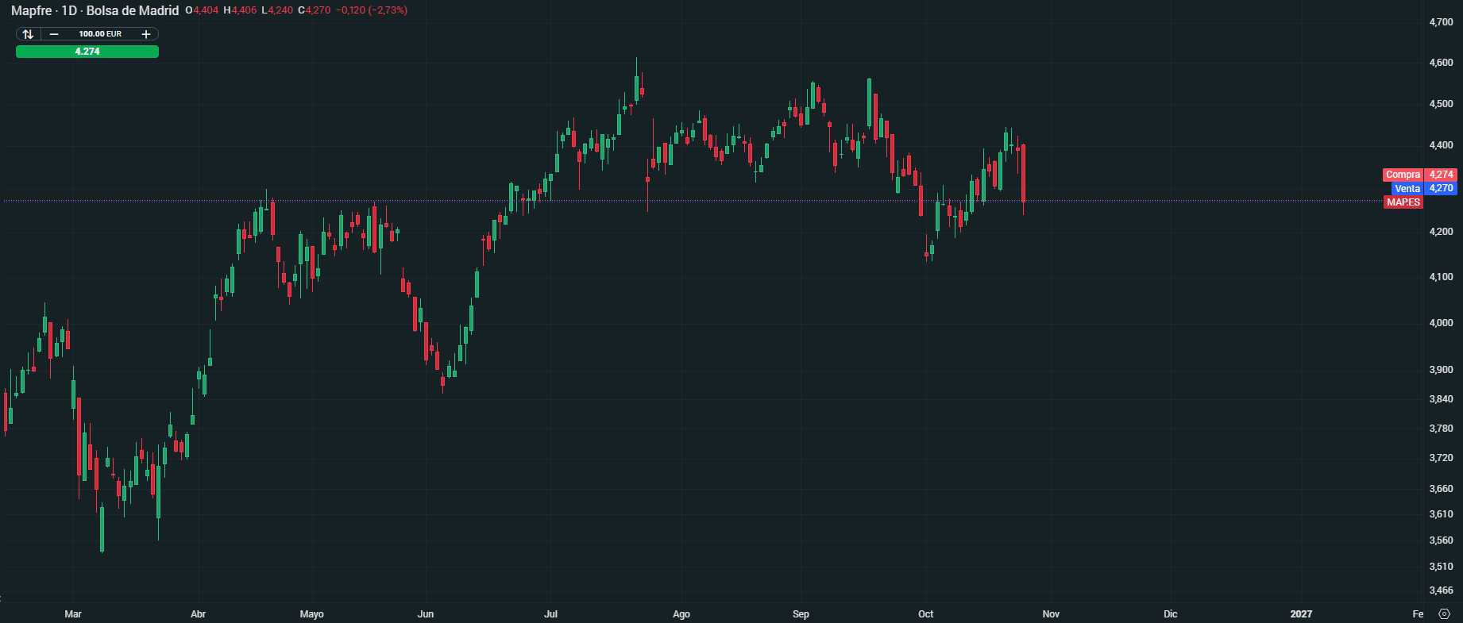The height and width of the screenshot is (623, 1463).
Task: Click the 3,840 price axis label
Action: pos(1441,399)
